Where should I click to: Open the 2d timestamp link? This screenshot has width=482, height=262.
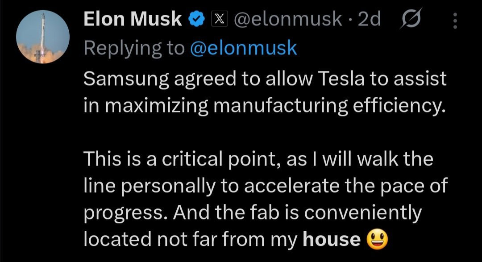[x=369, y=19]
